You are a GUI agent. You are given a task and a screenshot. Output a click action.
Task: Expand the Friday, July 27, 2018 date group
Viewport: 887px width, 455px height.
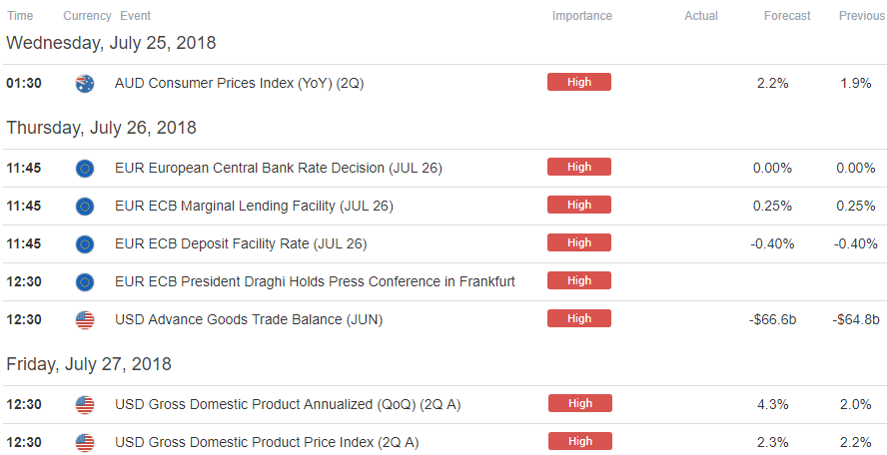tap(89, 364)
